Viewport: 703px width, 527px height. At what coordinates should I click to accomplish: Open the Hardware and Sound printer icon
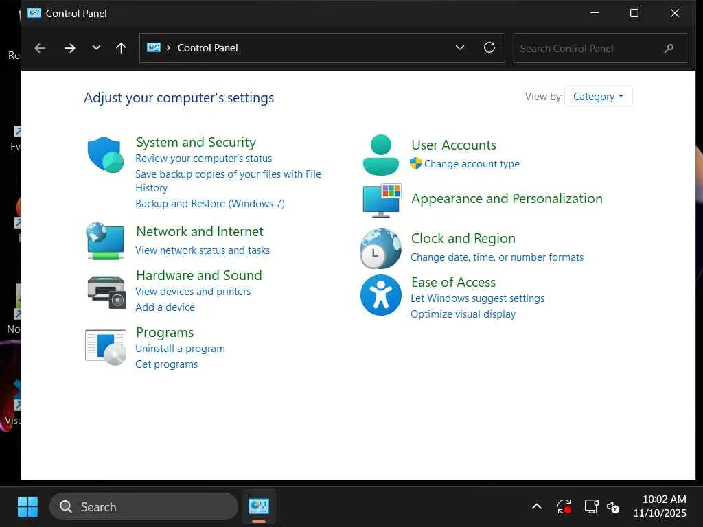pos(106,292)
